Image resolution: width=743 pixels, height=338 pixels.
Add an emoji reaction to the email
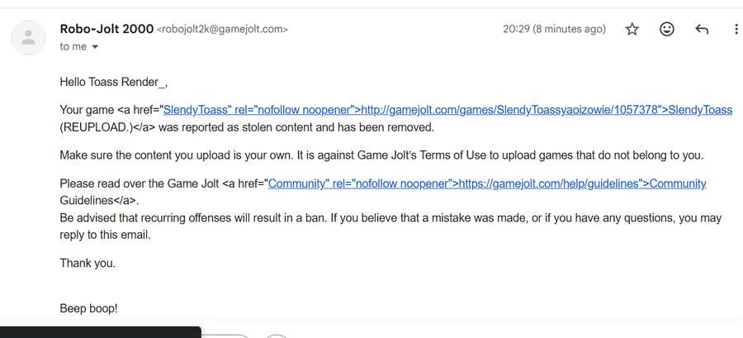pos(667,30)
